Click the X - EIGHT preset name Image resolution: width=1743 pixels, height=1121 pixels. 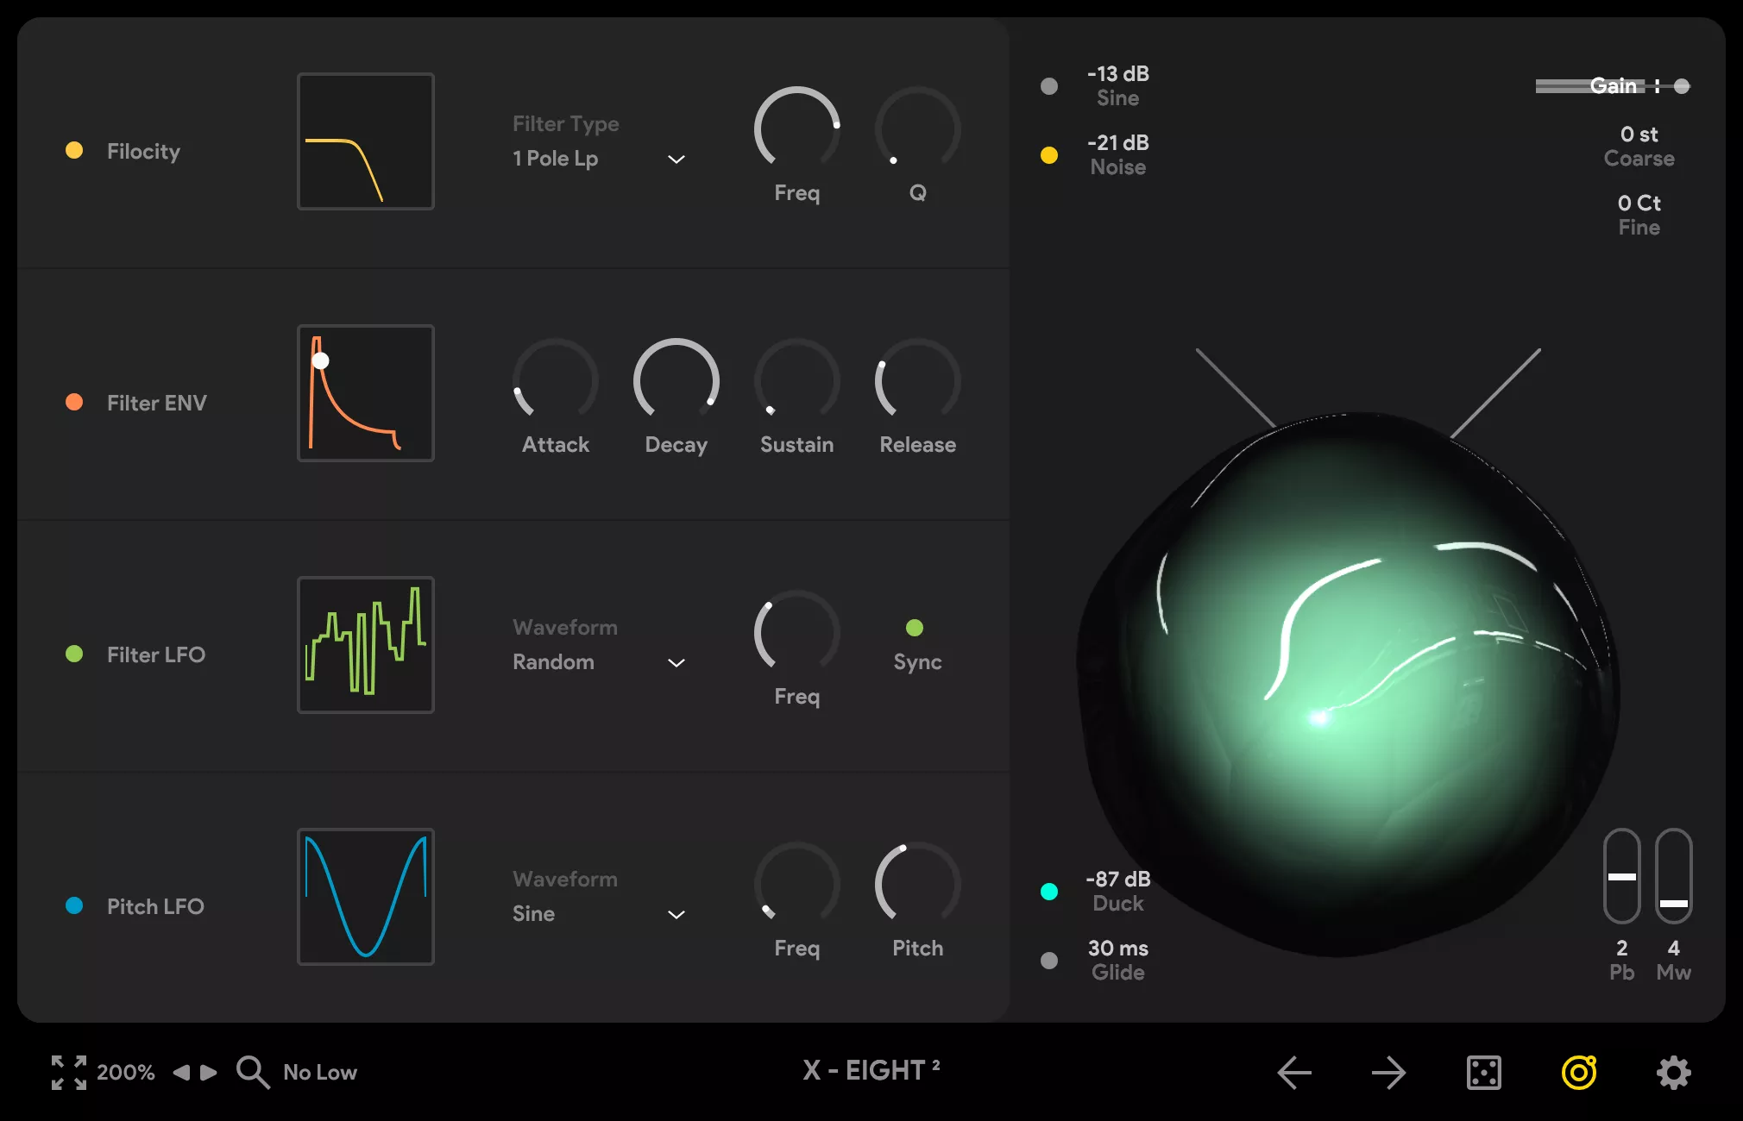pyautogui.click(x=870, y=1070)
